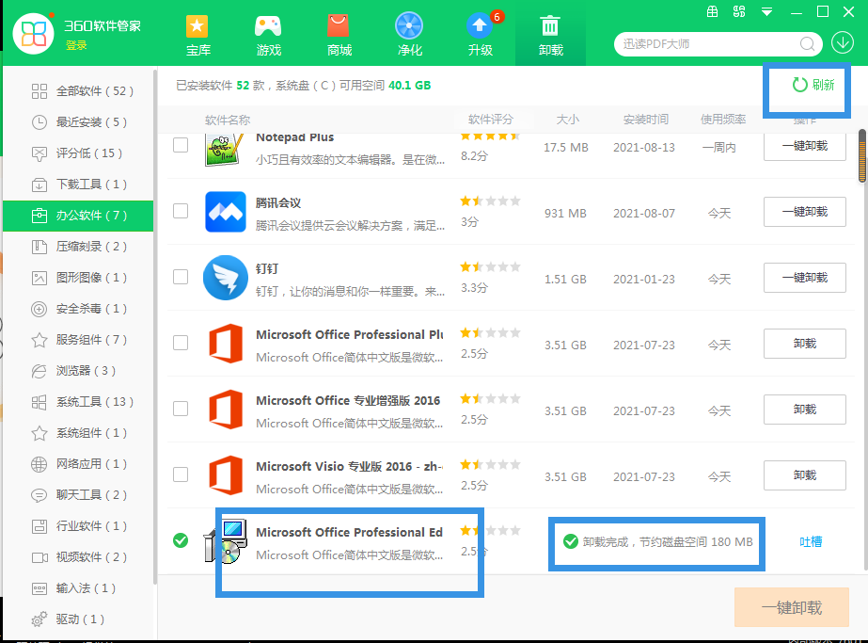Screen dimensions: 868x643
Task: Click the picture icon beside 图形图像
Action: point(39,278)
